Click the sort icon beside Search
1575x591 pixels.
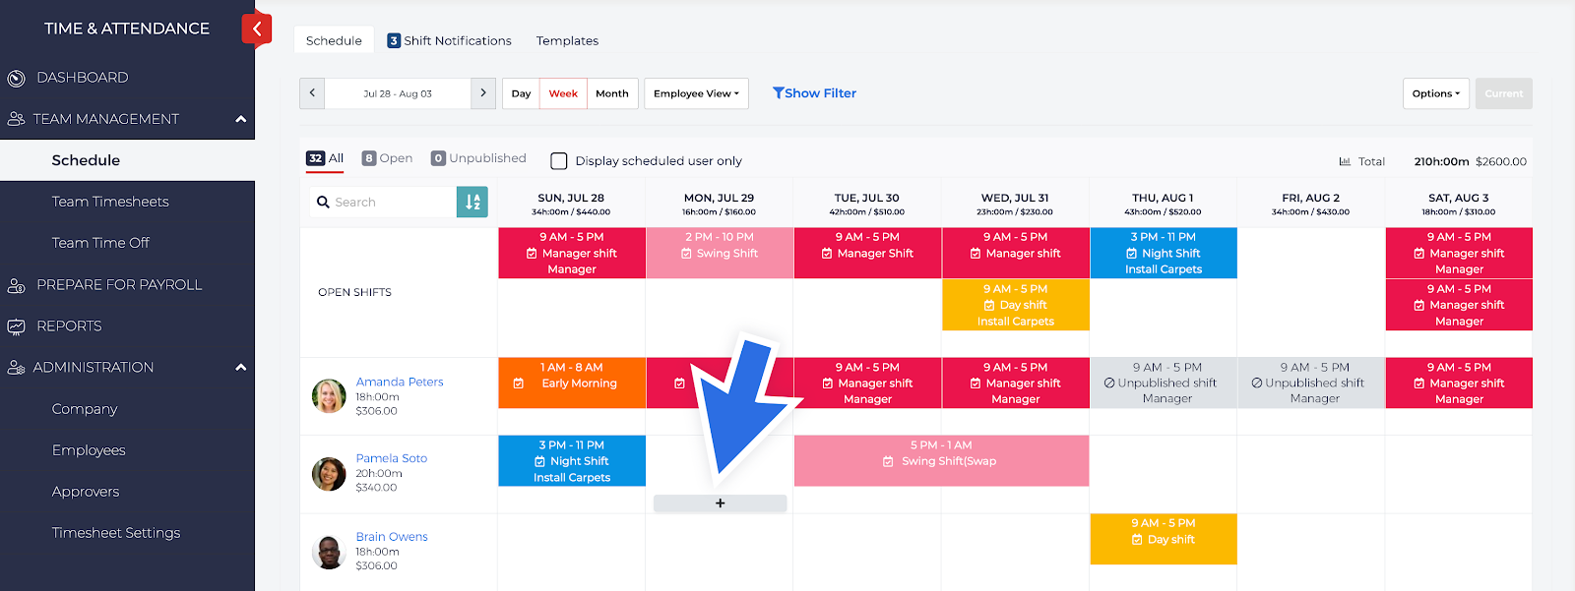pos(472,202)
